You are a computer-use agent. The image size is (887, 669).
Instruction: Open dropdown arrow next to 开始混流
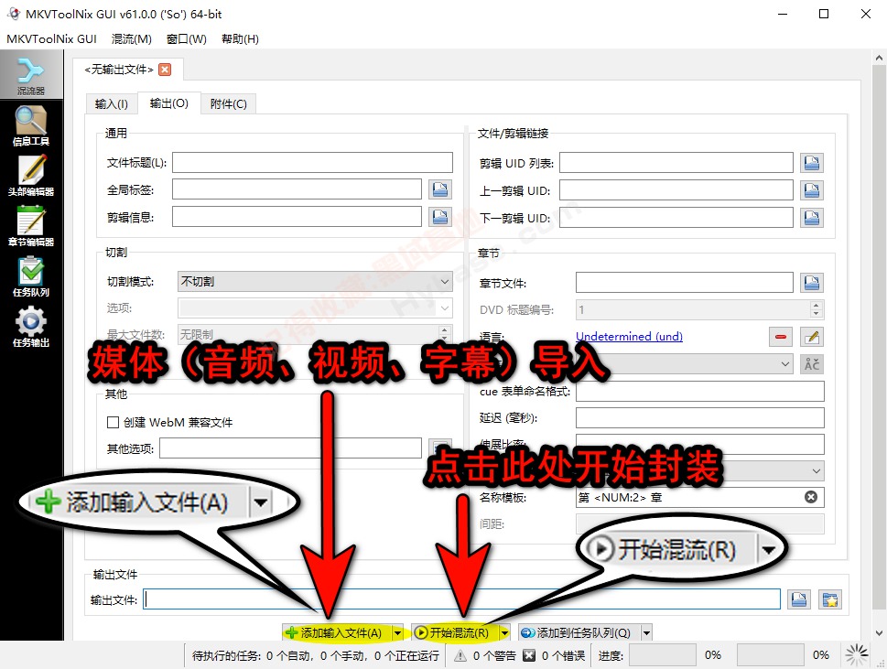click(x=506, y=631)
